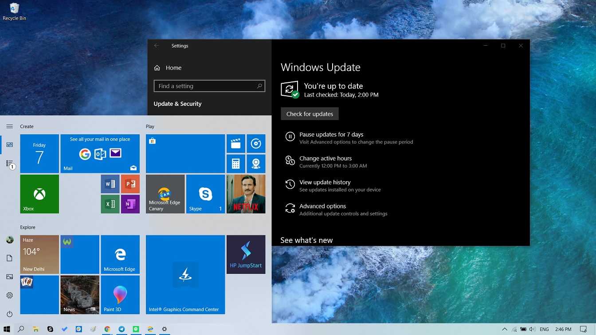The image size is (596, 335).
Task: Open Intel Graphics Command Center tile
Action: (185, 275)
